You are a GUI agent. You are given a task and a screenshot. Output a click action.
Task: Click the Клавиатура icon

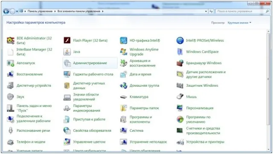[x=123, y=97]
